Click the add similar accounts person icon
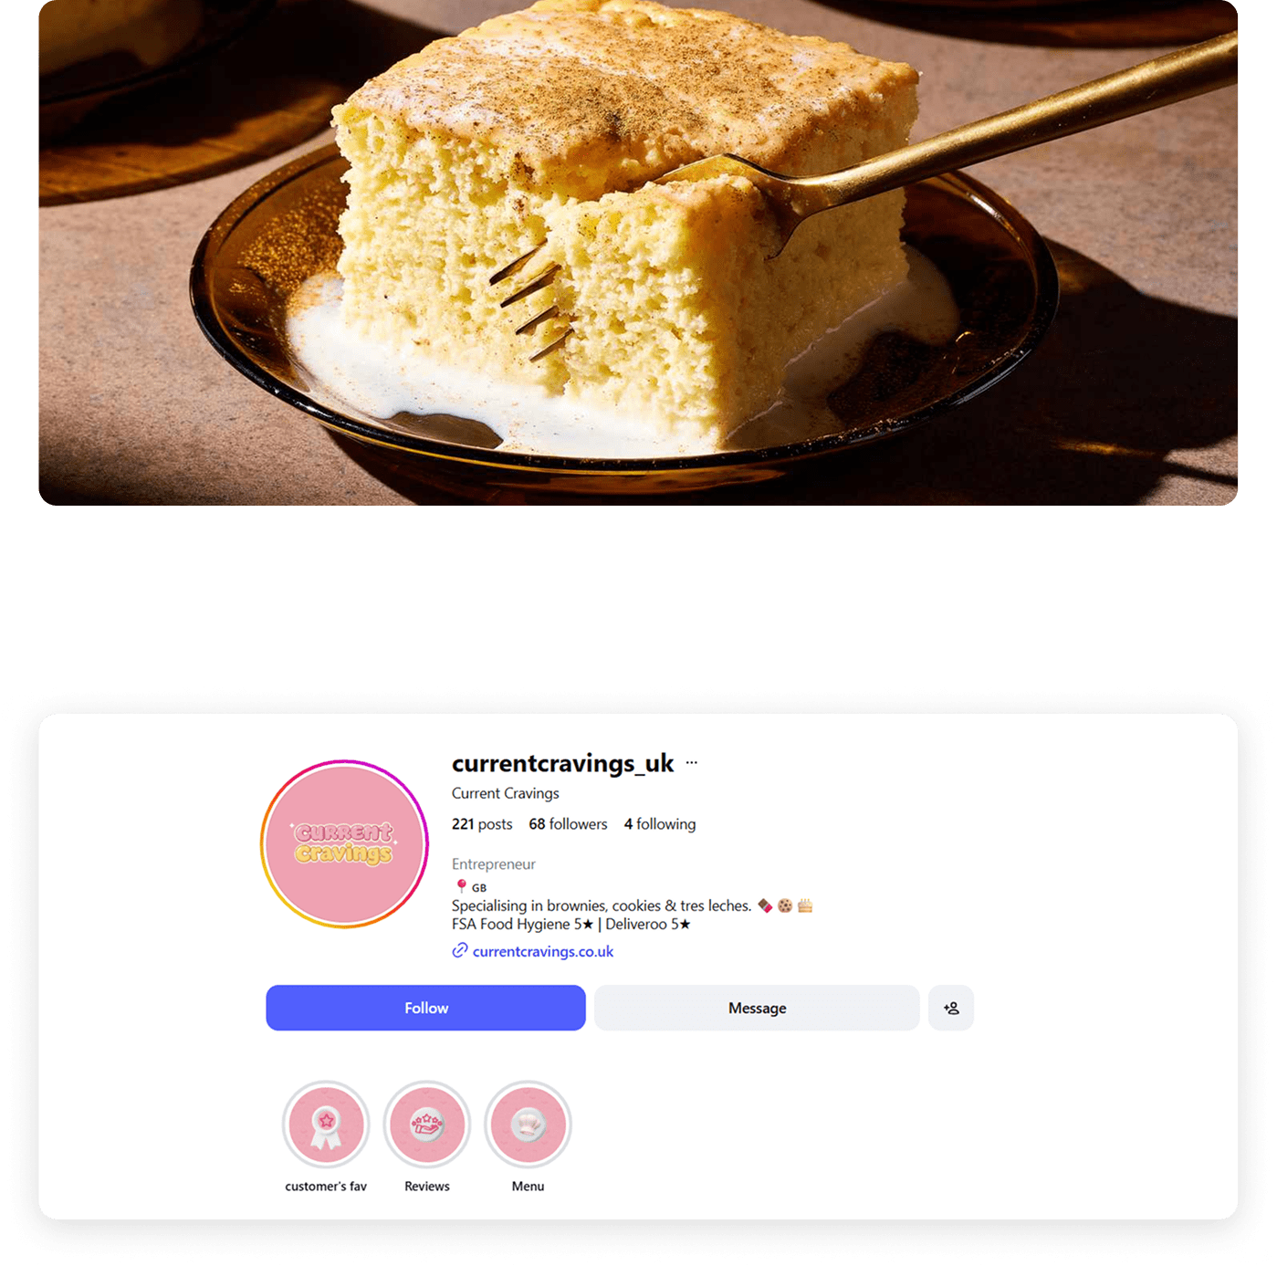The image size is (1277, 1266). (x=951, y=1008)
